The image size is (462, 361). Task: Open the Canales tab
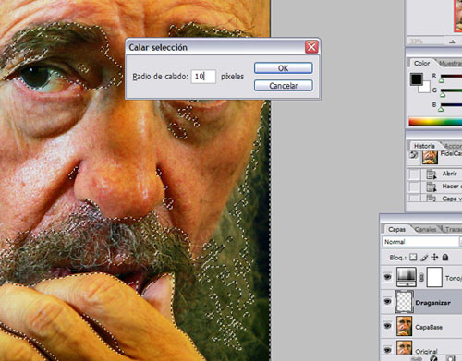(425, 229)
